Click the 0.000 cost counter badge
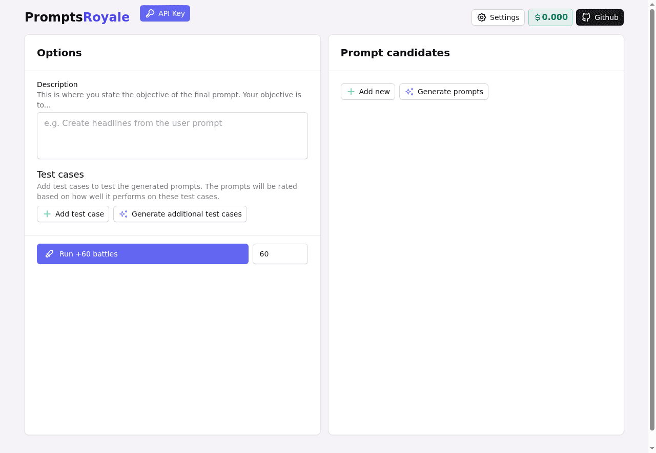Screen dimensions: 656x453 555,17
